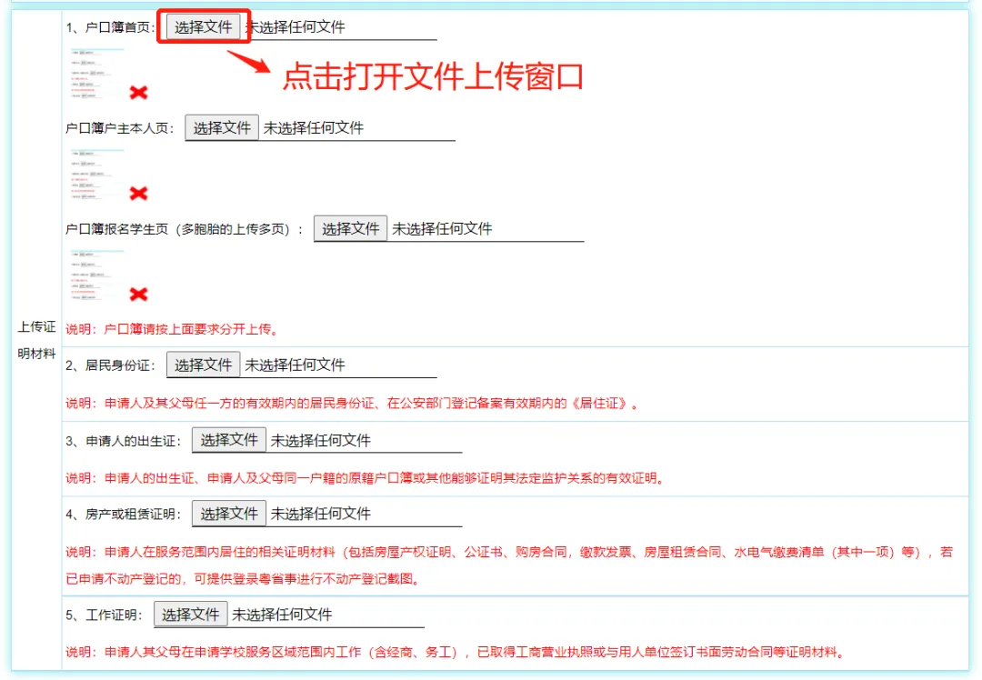This screenshot has width=982, height=680.
Task: Click 选择文件 button for 申请人的出生证
Action: click(228, 441)
